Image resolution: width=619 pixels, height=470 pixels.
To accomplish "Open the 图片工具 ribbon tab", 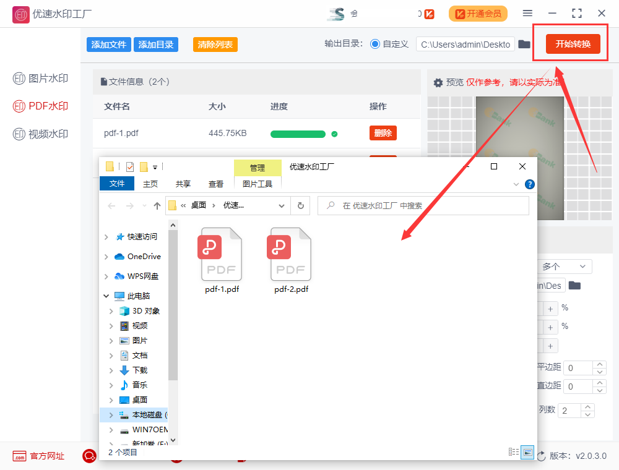I will [x=258, y=184].
